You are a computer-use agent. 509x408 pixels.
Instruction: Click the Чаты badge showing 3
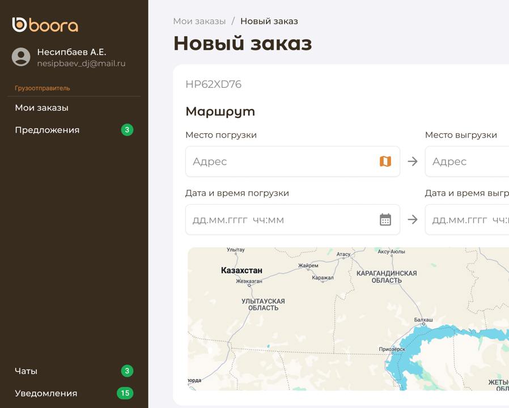coord(127,371)
